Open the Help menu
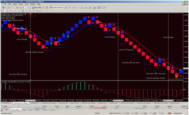This screenshot has height=115, width=189. pyautogui.click(x=39, y=4)
